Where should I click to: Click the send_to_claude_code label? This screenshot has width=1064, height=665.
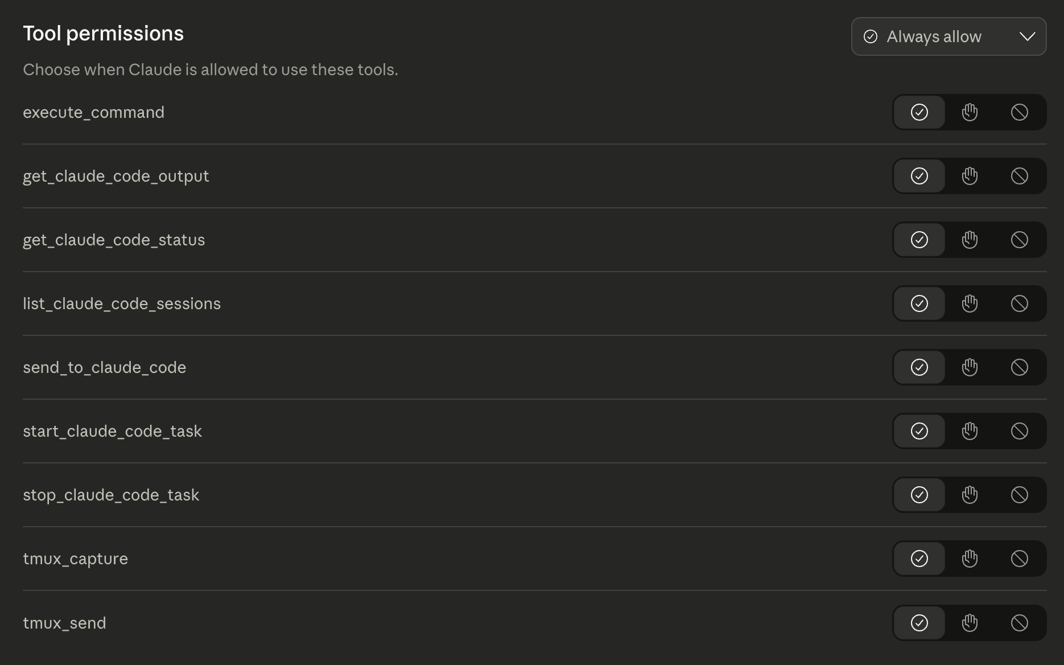pos(104,367)
